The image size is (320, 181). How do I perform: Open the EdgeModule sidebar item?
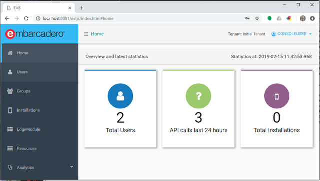(39, 129)
